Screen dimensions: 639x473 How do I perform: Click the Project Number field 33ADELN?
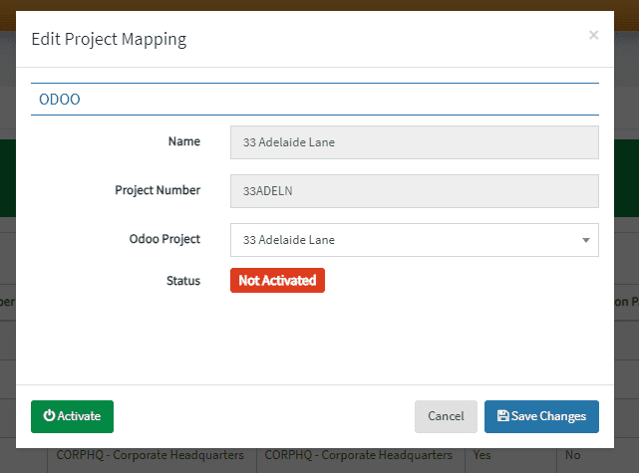pyautogui.click(x=414, y=191)
